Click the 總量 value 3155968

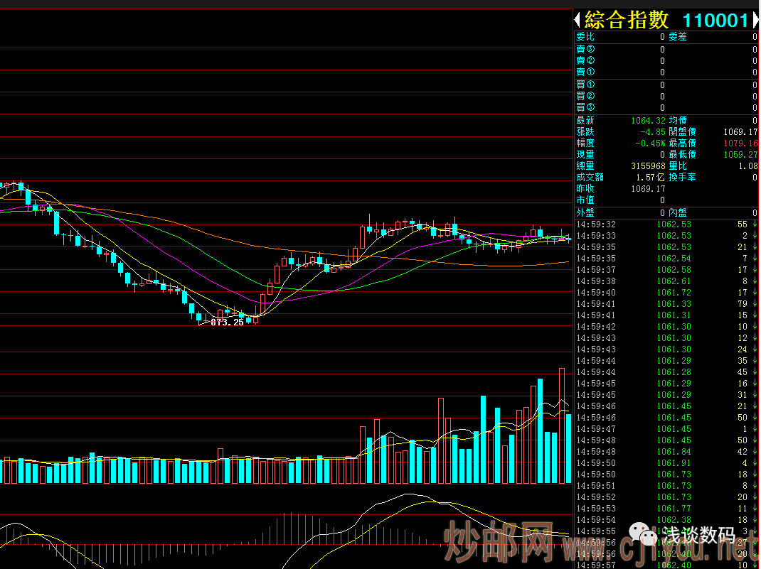pos(648,166)
